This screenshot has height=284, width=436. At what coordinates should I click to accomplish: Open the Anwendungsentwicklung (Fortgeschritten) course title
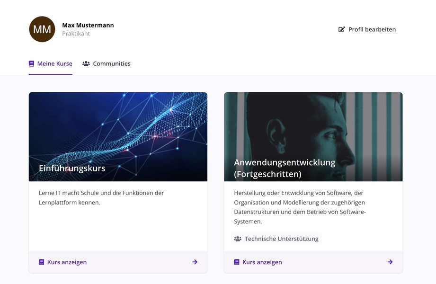(285, 168)
